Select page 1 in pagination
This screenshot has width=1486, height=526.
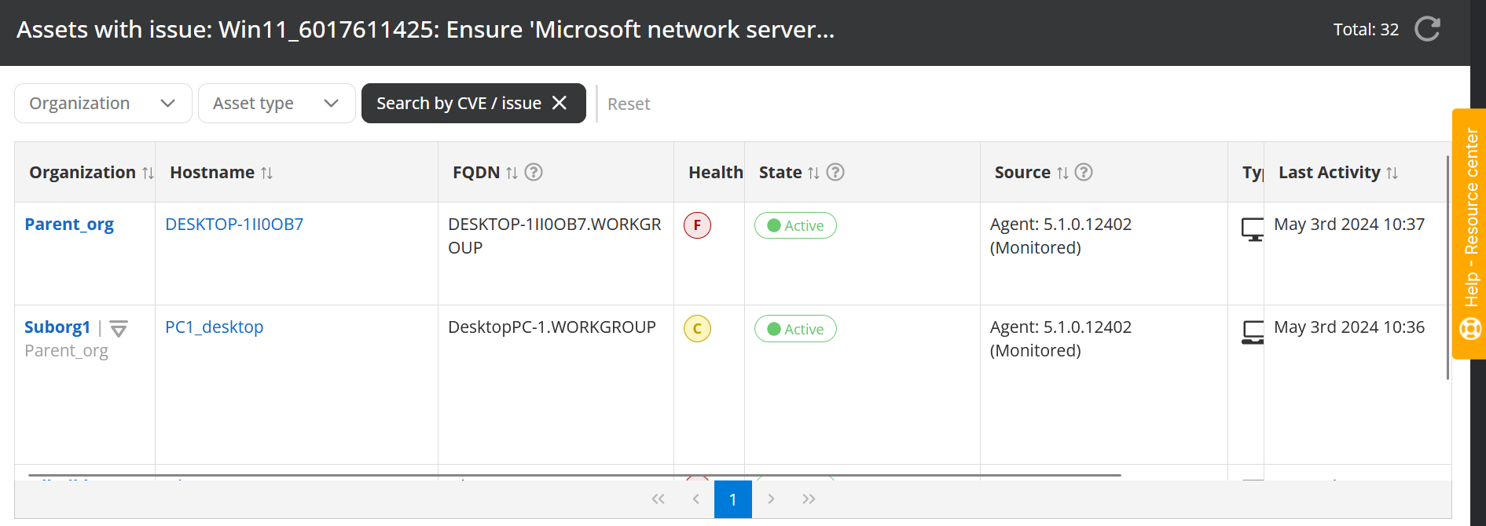click(x=732, y=499)
